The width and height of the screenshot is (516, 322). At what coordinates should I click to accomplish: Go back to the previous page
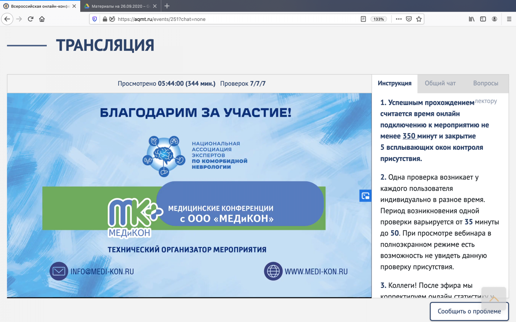tap(7, 19)
